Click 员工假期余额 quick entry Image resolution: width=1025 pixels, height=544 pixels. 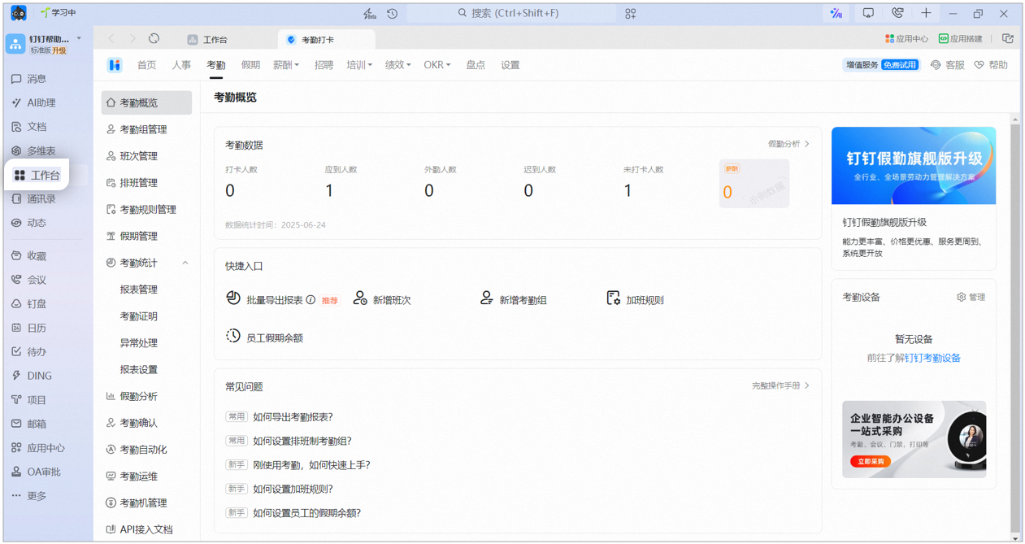tap(264, 337)
